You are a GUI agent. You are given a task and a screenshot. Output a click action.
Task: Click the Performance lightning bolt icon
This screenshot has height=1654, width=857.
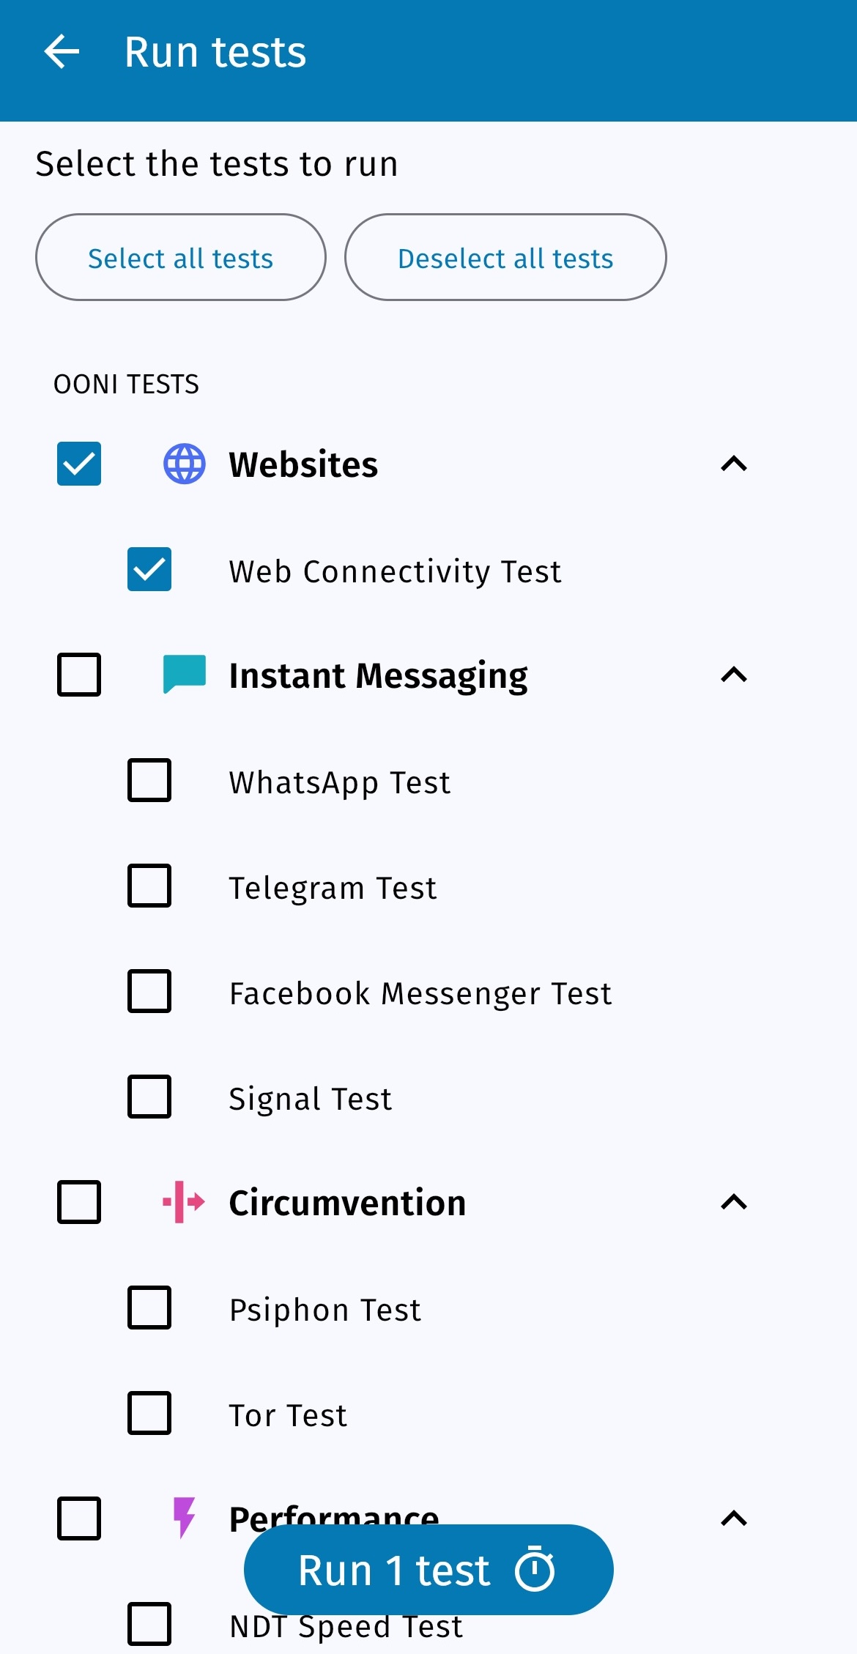pyautogui.click(x=184, y=1516)
